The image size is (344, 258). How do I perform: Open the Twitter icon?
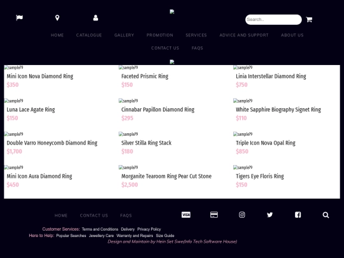pos(270,215)
